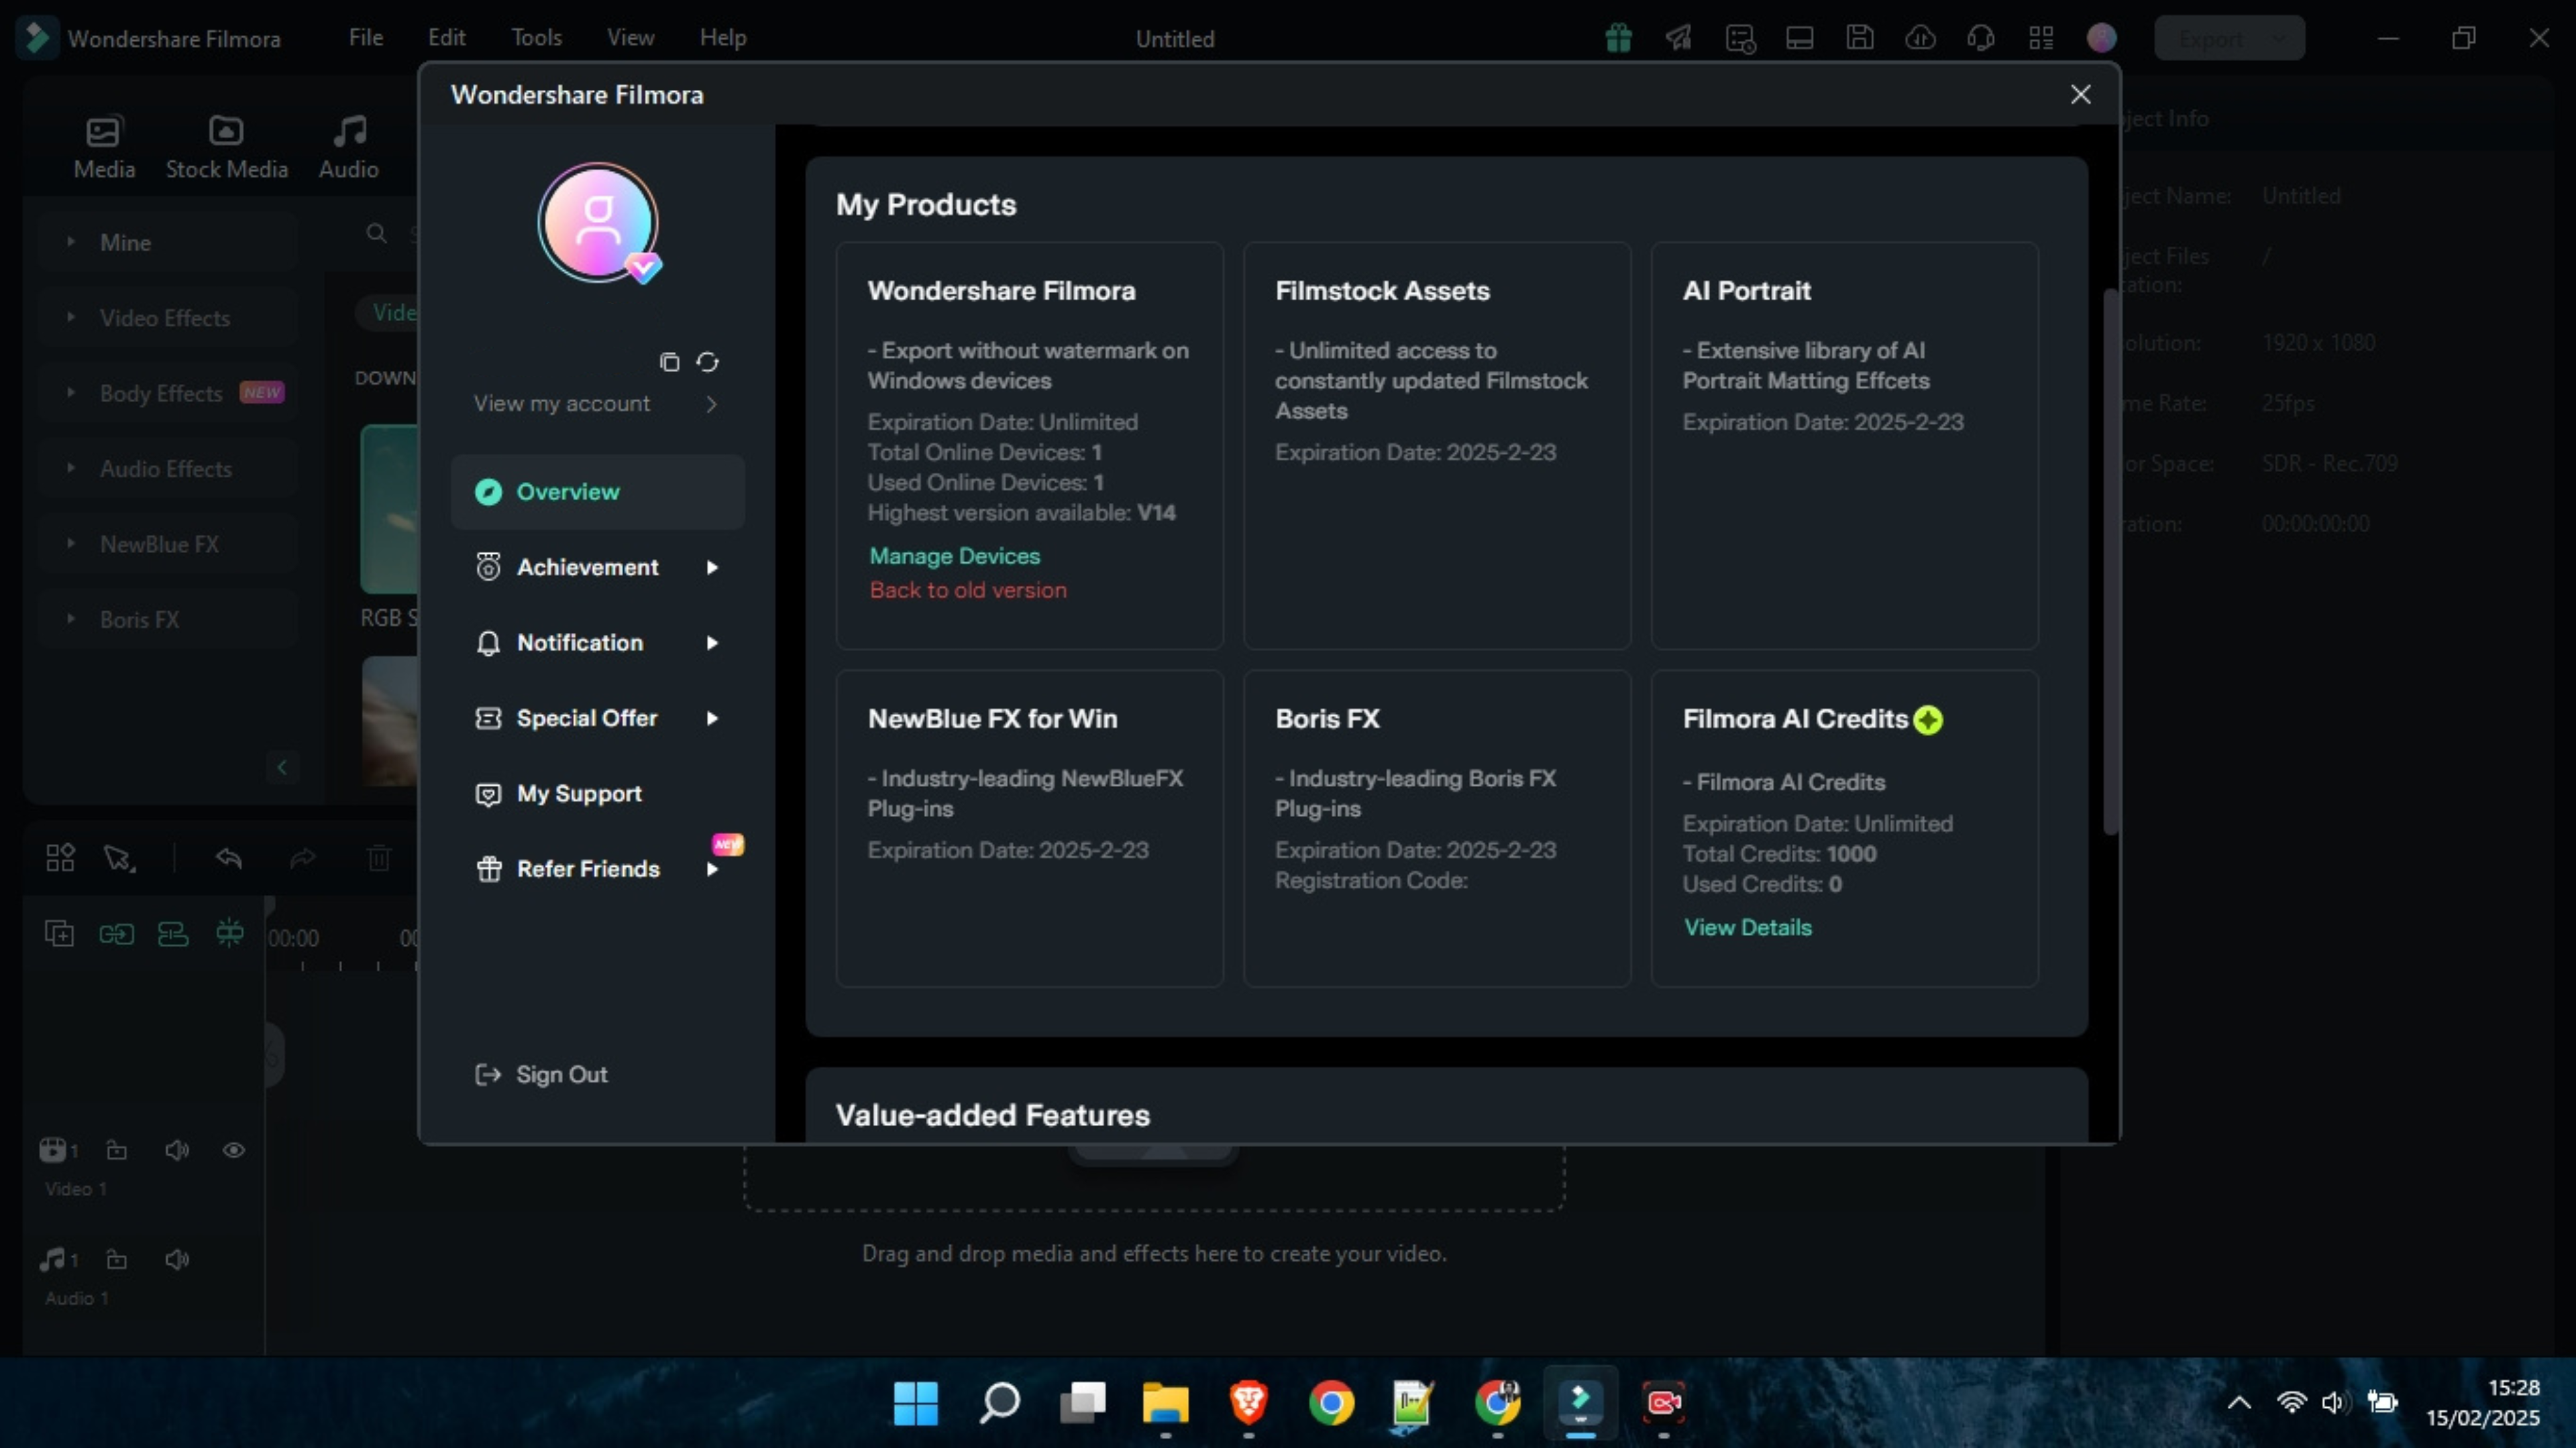Mute the Audio 1 track speaker
Screen dimensions: 2576x1448
click(x=177, y=1259)
